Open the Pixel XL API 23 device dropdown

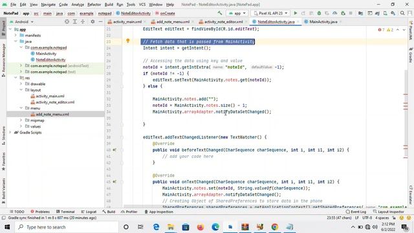click(x=270, y=13)
